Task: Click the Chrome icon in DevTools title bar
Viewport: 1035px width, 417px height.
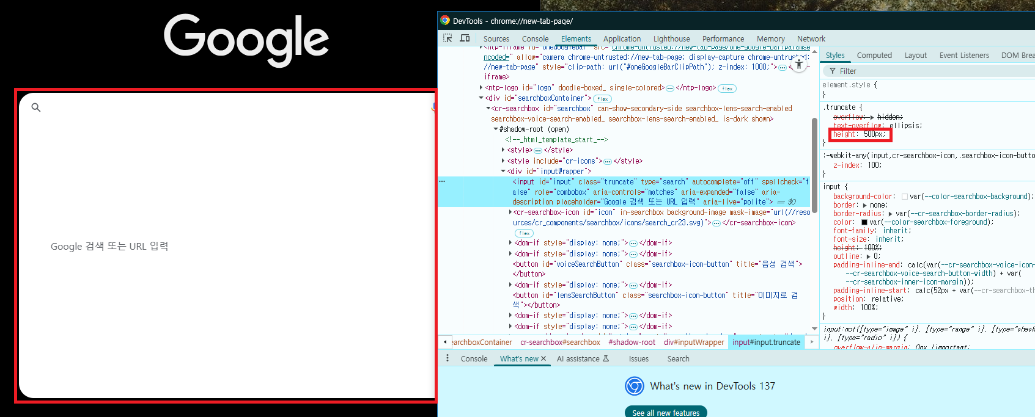Action: (445, 21)
